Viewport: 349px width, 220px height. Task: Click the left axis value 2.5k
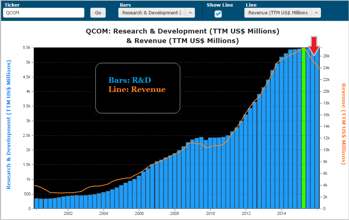pyautogui.click(x=27, y=135)
